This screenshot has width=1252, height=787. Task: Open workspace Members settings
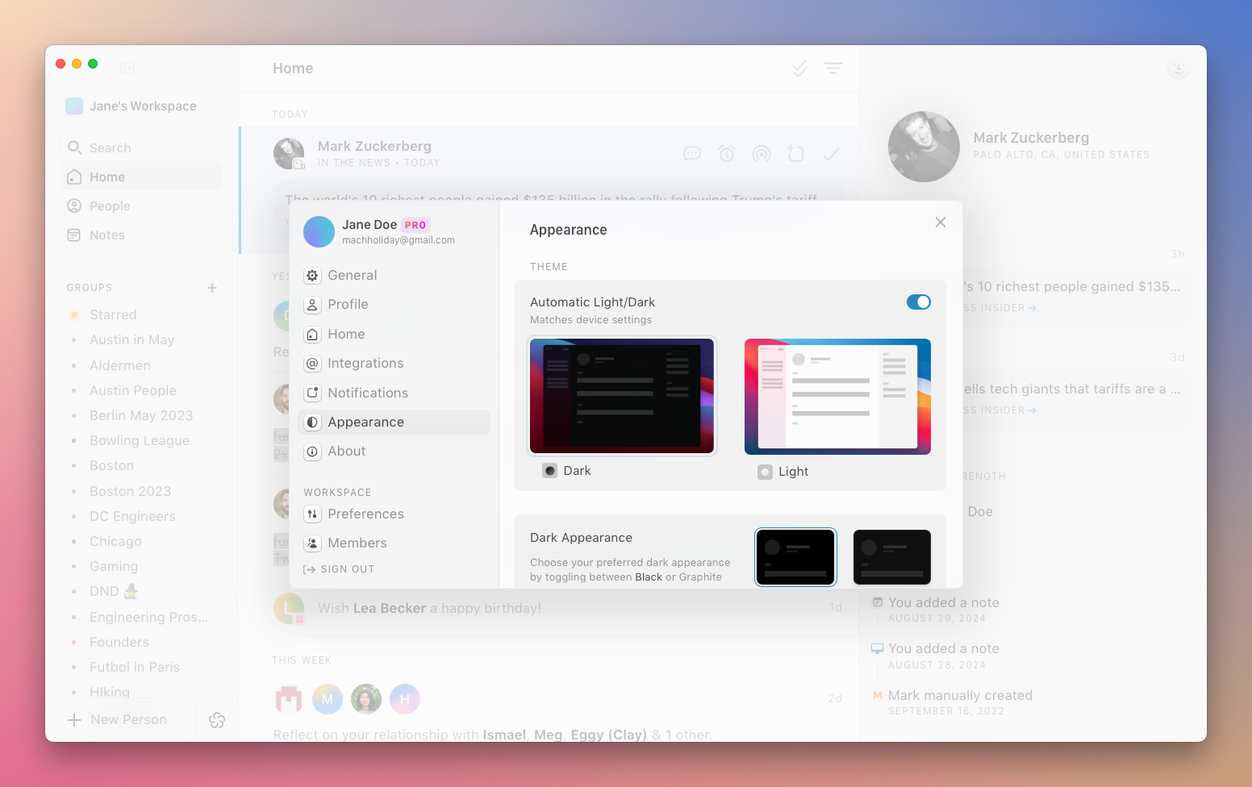[357, 543]
